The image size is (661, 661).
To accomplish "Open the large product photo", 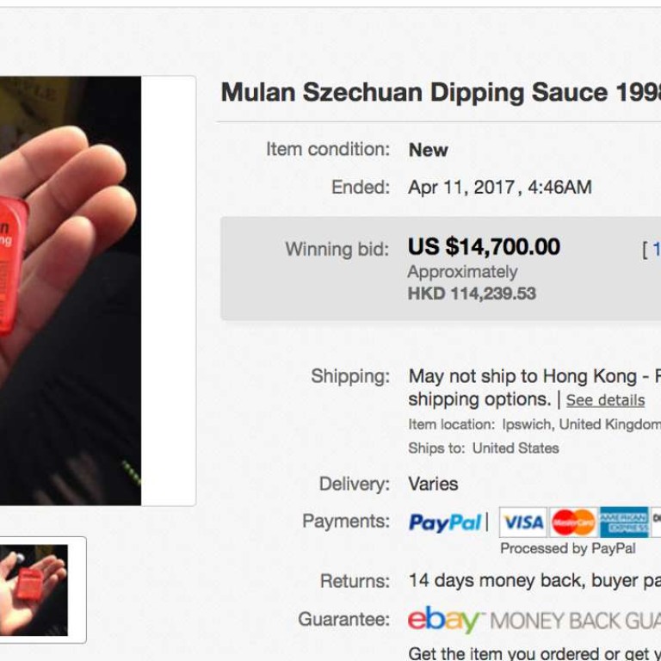I will 71,291.
